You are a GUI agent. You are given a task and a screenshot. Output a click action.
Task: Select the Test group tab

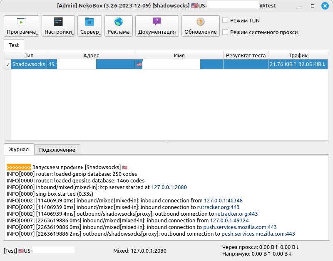(x=14, y=45)
